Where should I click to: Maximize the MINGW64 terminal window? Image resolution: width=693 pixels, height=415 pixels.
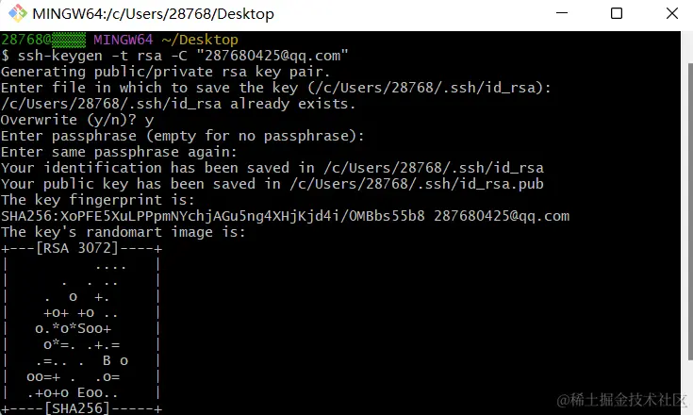[616, 14]
